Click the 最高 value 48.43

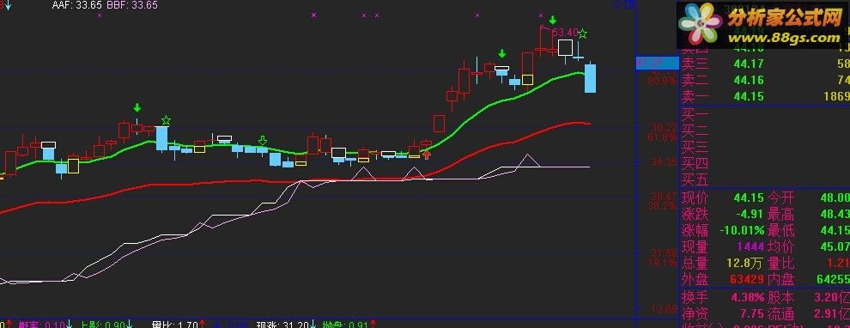pyautogui.click(x=835, y=214)
